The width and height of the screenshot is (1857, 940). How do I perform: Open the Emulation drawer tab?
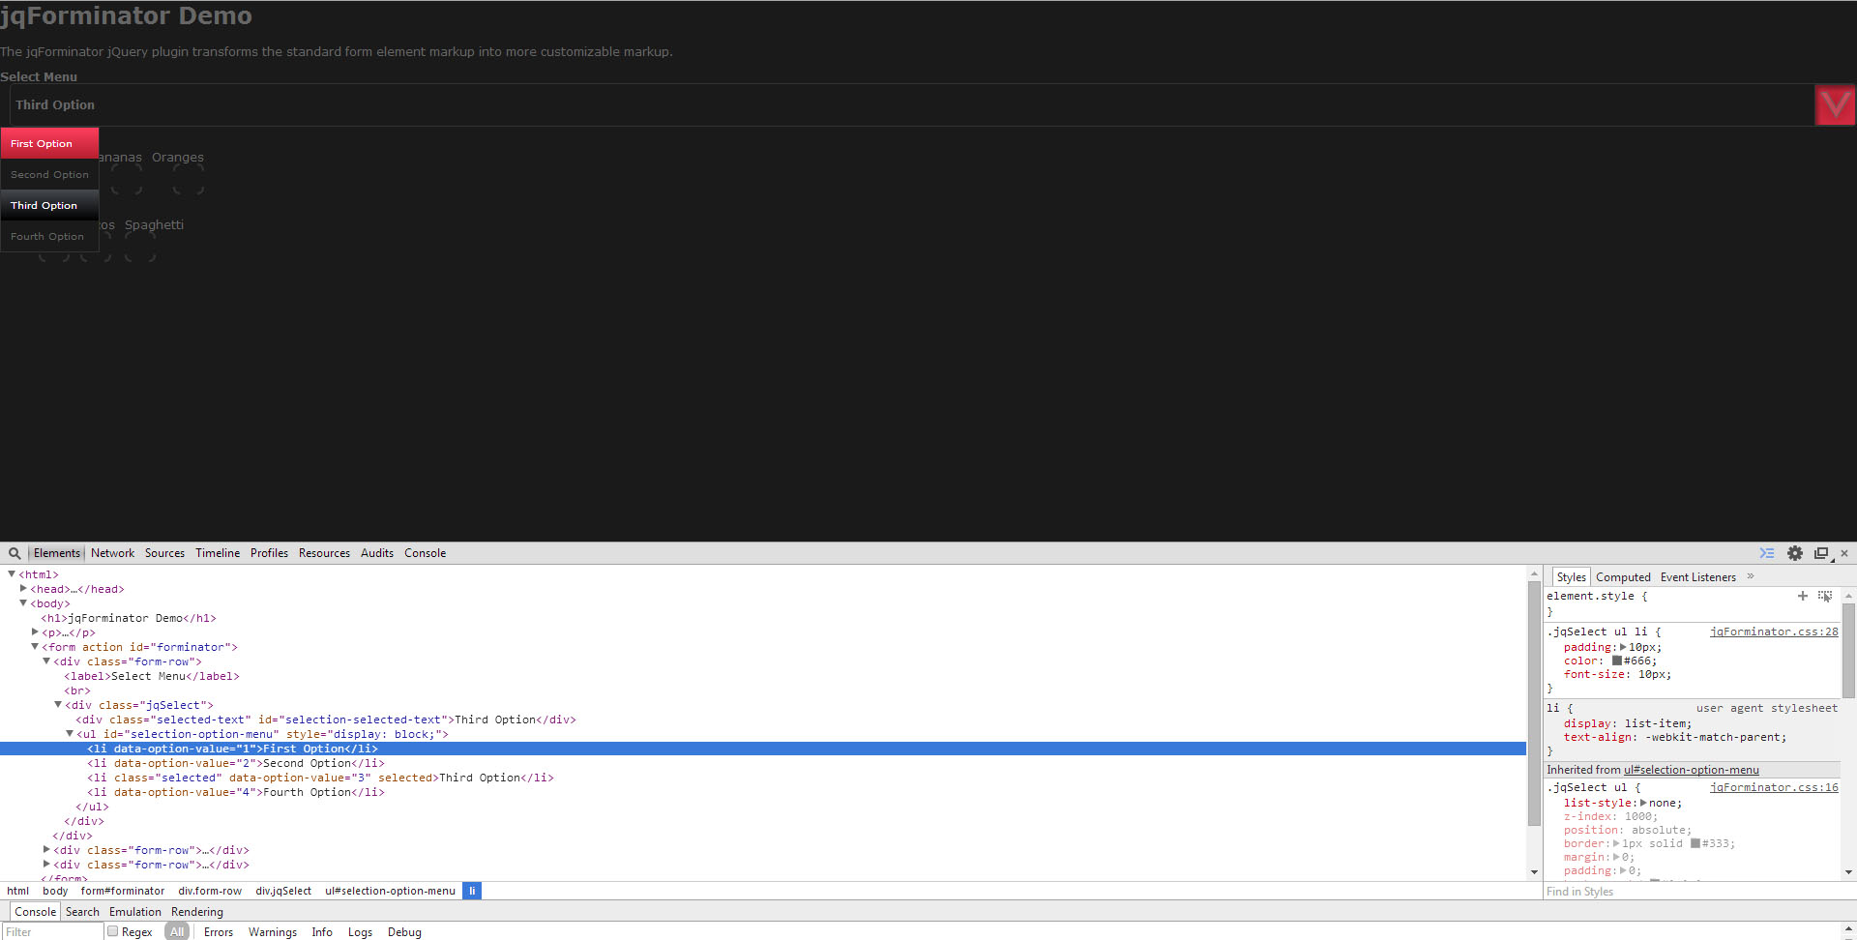(135, 912)
